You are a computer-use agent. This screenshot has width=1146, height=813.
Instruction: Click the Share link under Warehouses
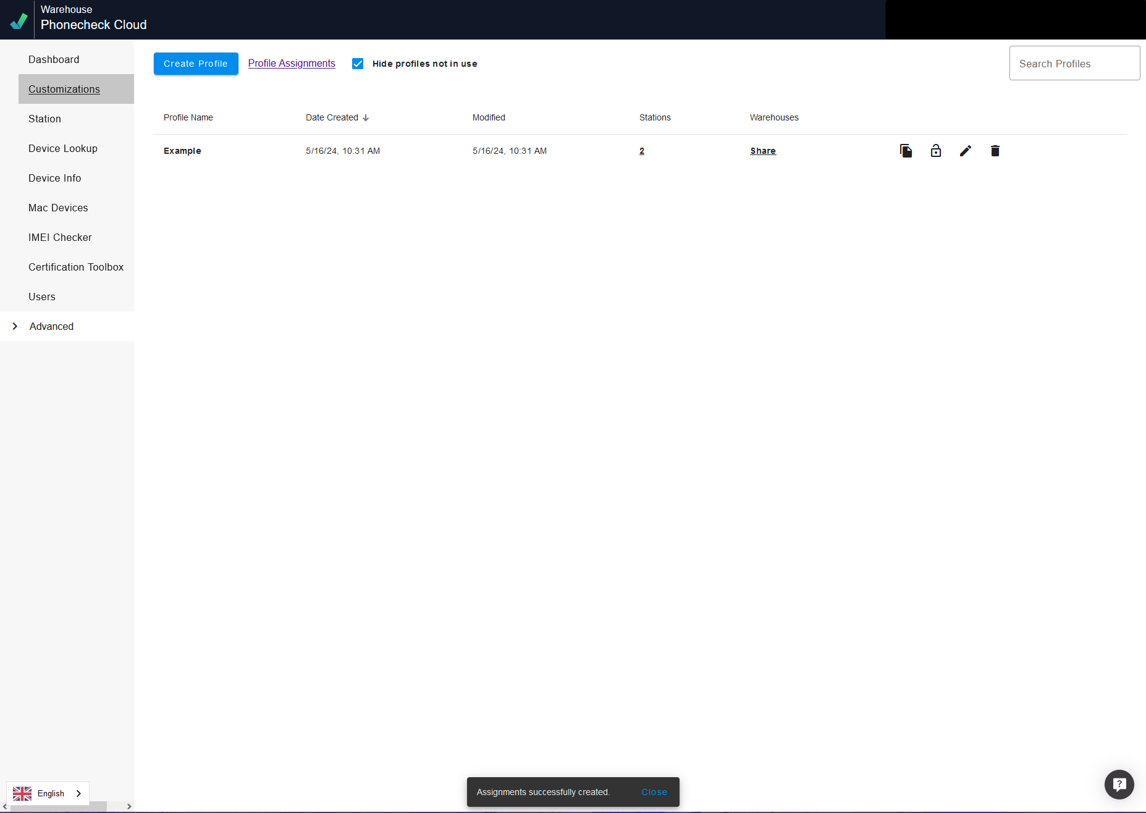763,151
